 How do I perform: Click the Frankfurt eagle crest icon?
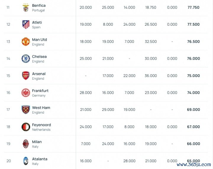[x=26, y=93]
